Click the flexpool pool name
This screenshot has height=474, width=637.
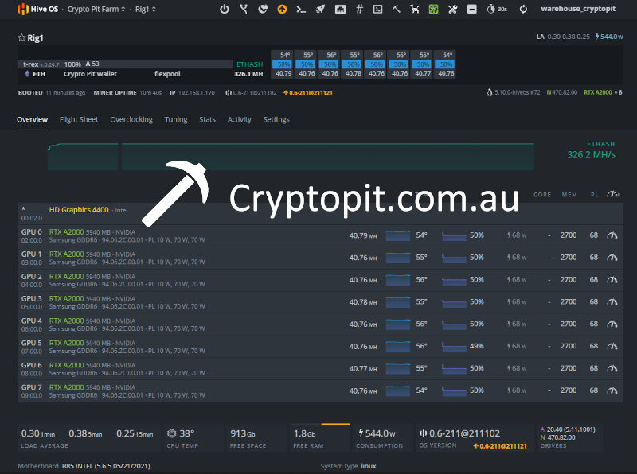[x=167, y=74]
